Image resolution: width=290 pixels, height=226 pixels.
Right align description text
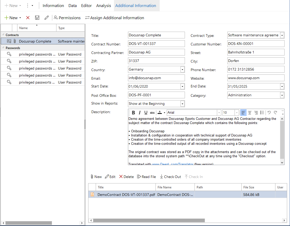pyautogui.click(x=256, y=113)
